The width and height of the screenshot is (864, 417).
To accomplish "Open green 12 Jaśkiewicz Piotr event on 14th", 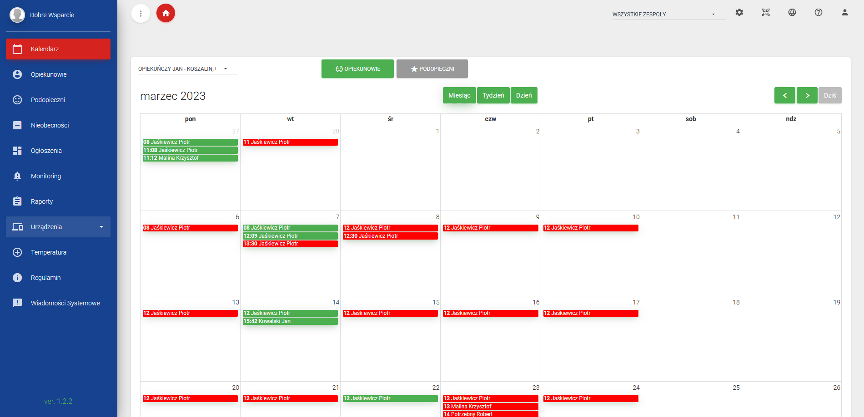I will [290, 313].
